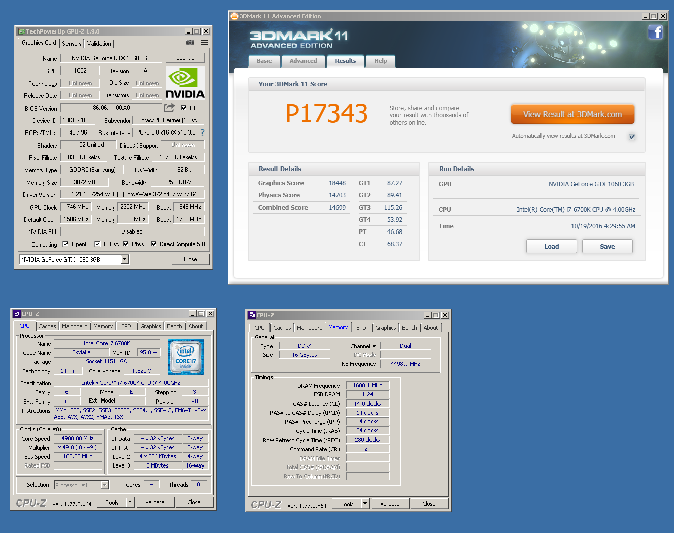Click the Physics Score value 14703
674x533 pixels.
tap(337, 195)
